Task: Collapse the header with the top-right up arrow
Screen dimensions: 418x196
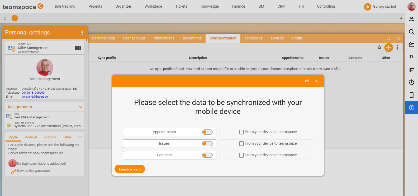Action: 401,18
